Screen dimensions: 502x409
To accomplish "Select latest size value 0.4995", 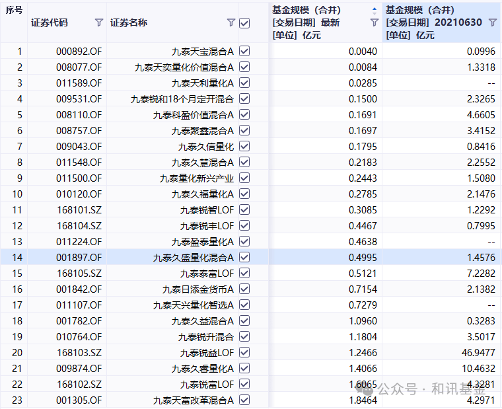I will (x=363, y=258).
